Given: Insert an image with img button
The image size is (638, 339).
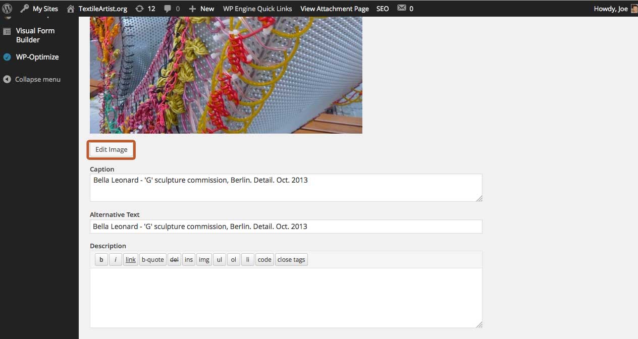Looking at the screenshot, I should pos(204,259).
